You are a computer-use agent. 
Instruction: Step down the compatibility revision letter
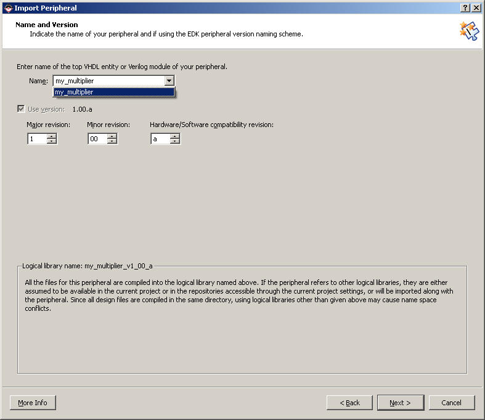[x=175, y=141]
